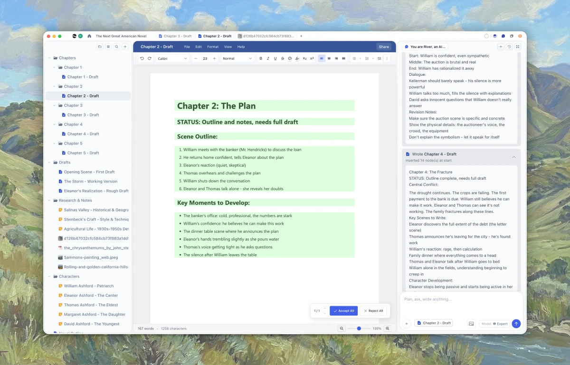Screen dimensions: 570x365
Task: Click the Reject All button
Action: 373,311
